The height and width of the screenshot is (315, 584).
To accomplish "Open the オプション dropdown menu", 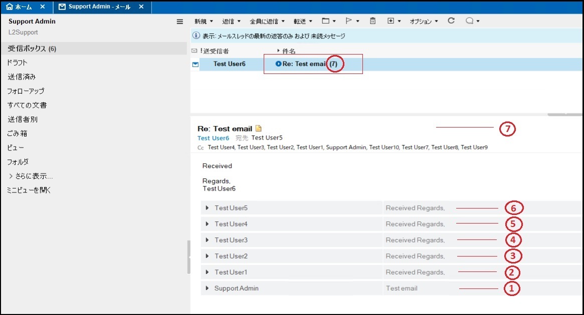I will point(424,21).
